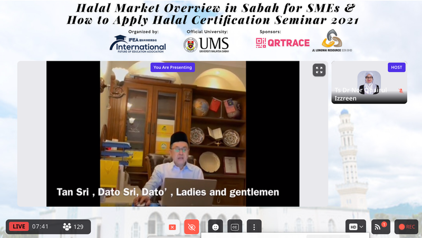Open the three-dot more options menu
422x238 pixels.
[254, 227]
